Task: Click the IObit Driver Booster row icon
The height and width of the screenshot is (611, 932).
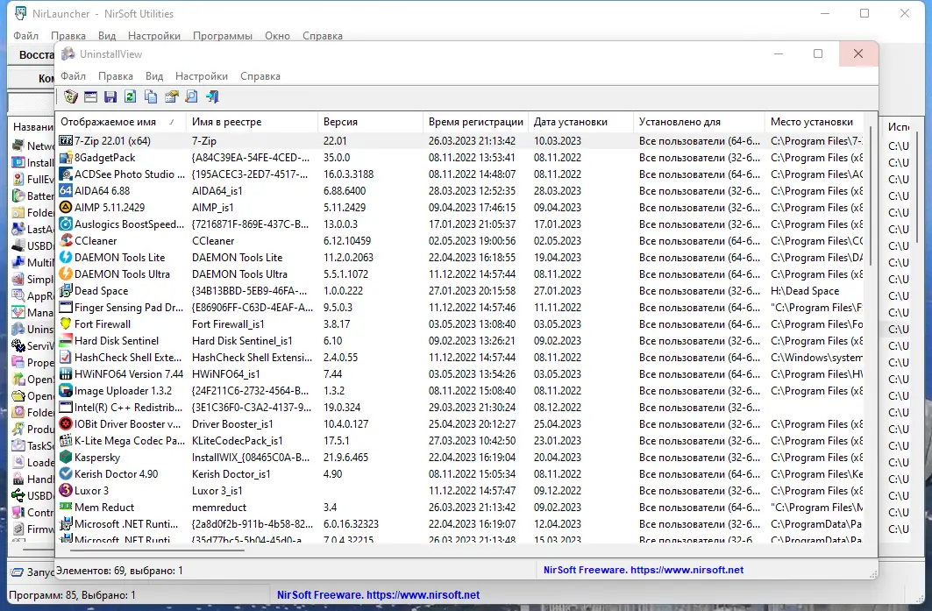Action: (x=66, y=423)
